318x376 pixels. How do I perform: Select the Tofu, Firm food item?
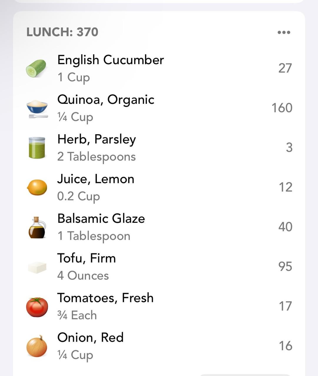87,258
